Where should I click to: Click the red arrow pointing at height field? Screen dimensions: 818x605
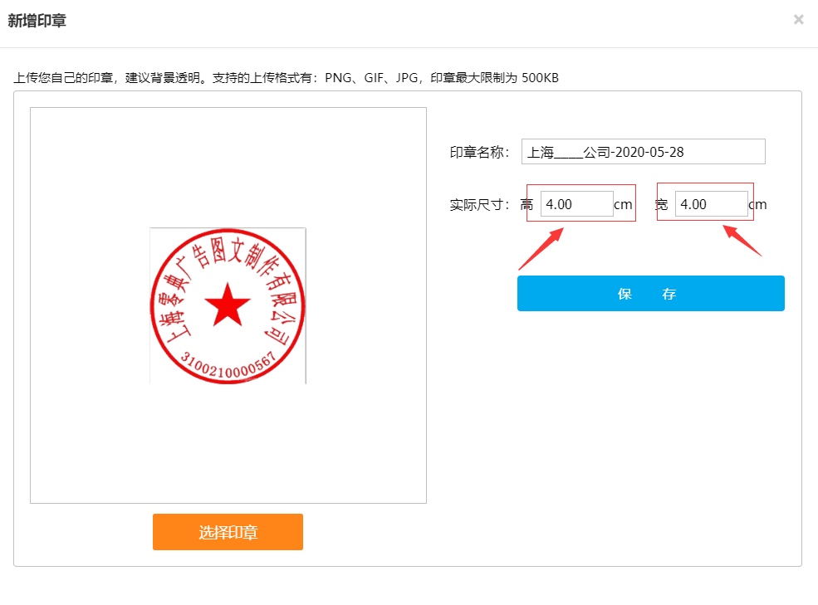pos(541,247)
